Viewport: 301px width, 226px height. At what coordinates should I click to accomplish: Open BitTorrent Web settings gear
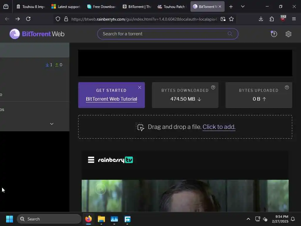click(288, 34)
